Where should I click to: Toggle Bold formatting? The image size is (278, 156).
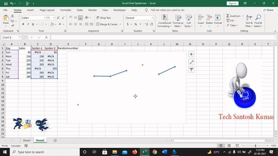pyautogui.click(x=23, y=24)
